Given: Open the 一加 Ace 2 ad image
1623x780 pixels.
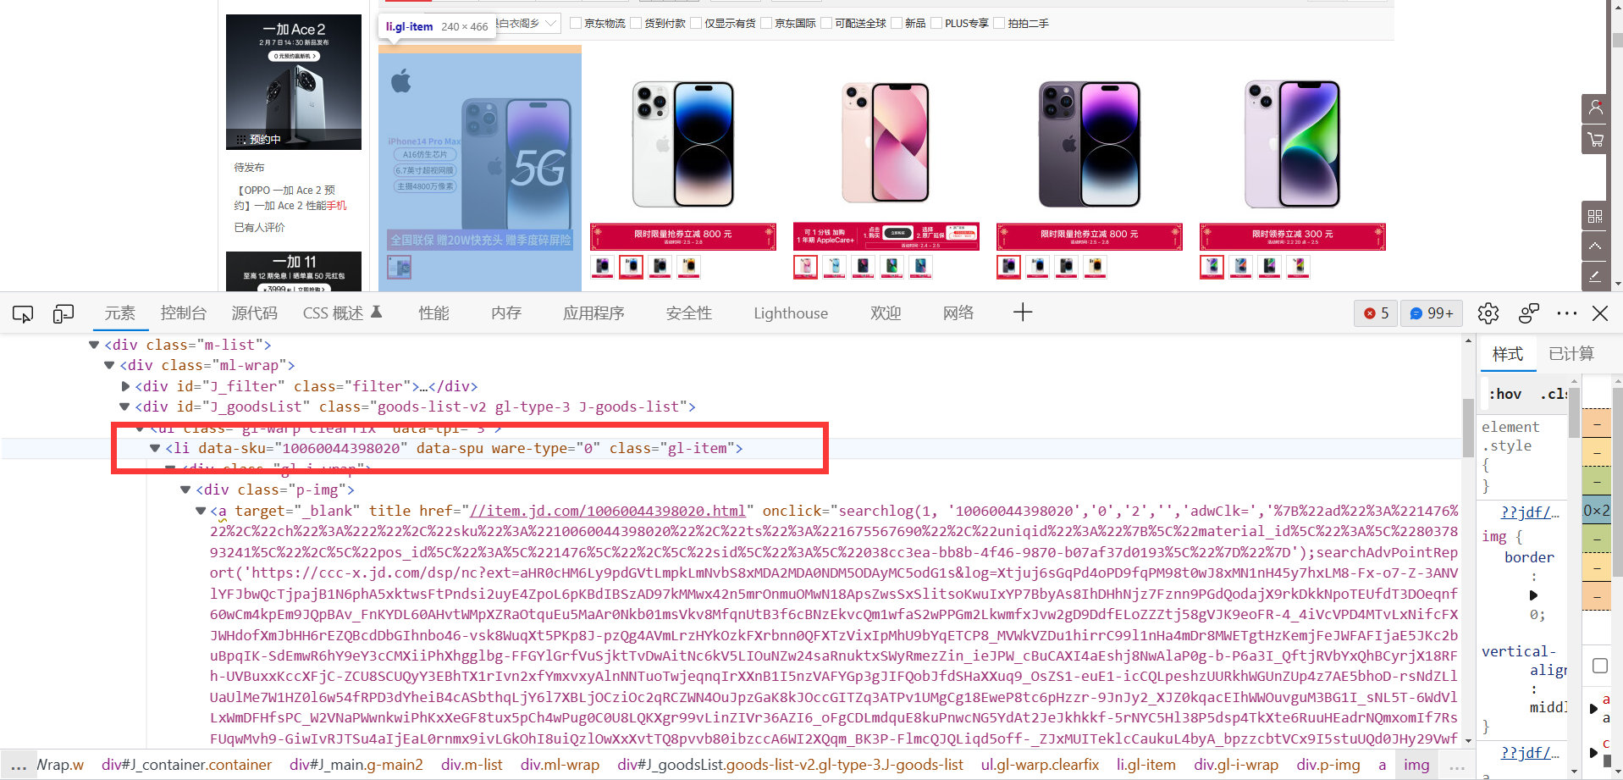Looking at the screenshot, I should pos(294,82).
